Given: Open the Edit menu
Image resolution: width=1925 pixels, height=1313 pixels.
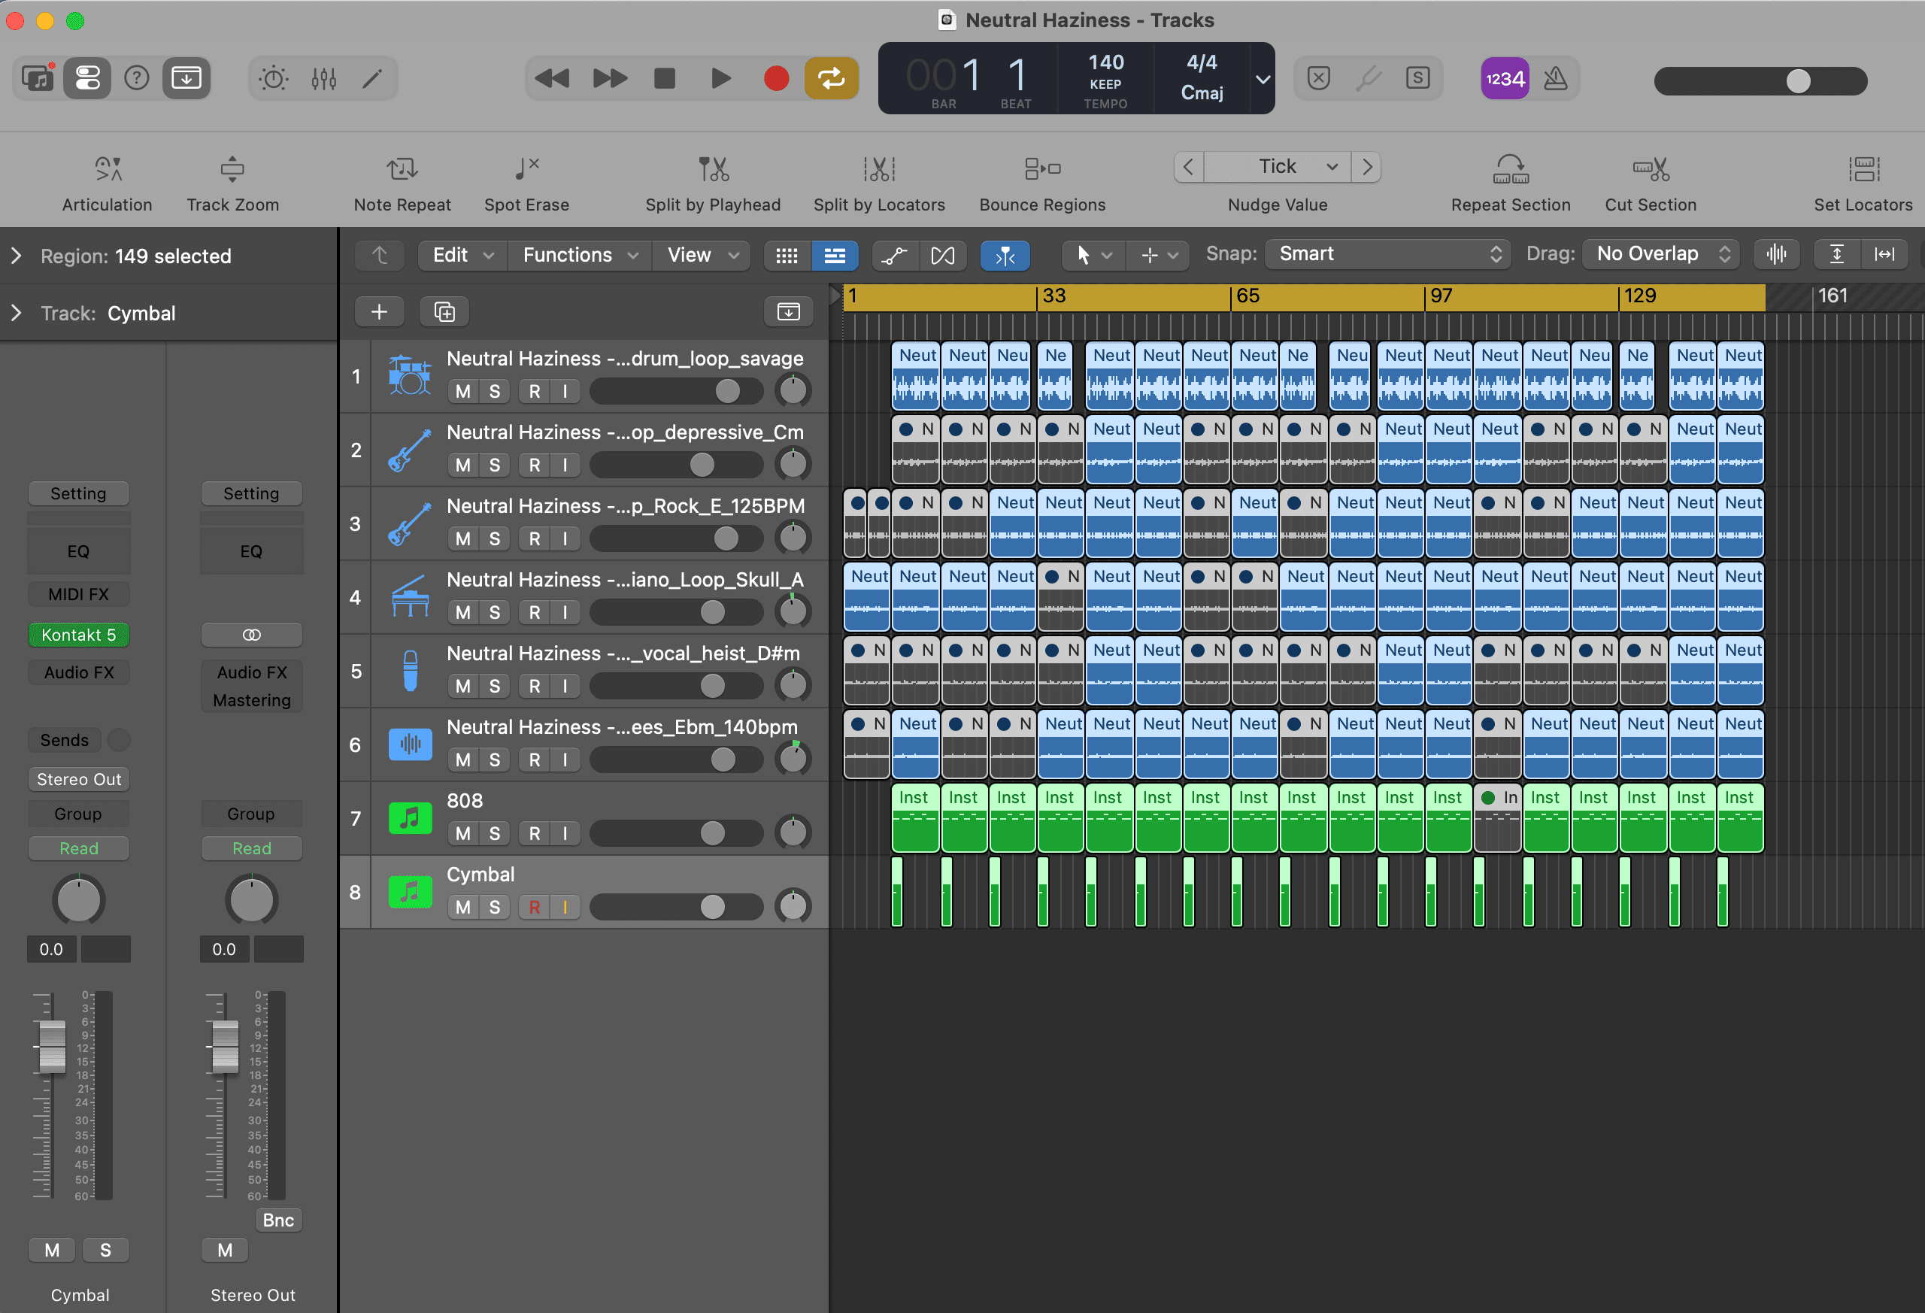Looking at the screenshot, I should pyautogui.click(x=463, y=255).
